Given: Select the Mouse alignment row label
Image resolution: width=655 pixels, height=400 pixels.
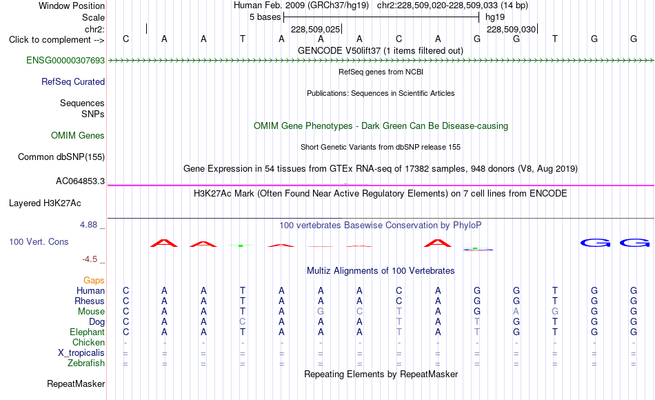Looking at the screenshot, I should coord(91,312).
